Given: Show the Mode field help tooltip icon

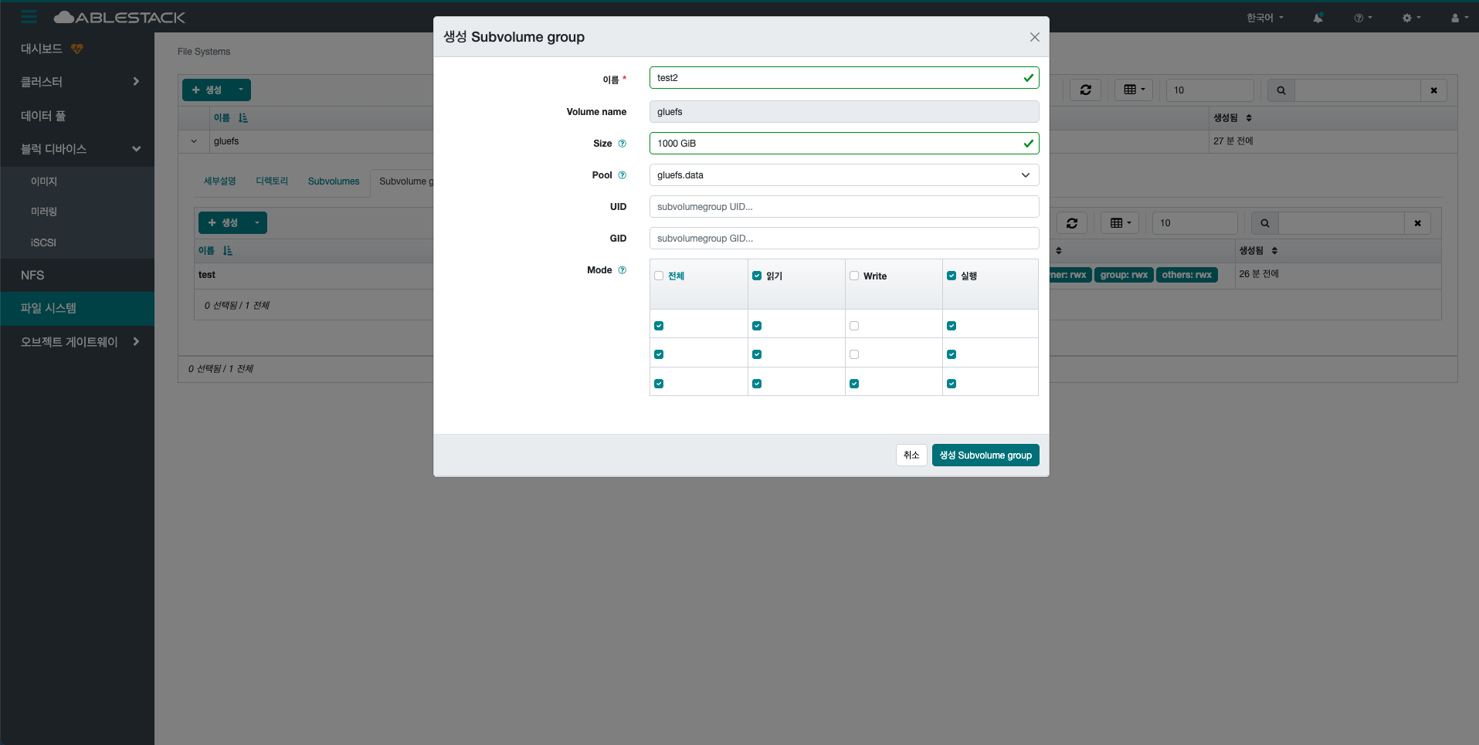Looking at the screenshot, I should pos(622,270).
